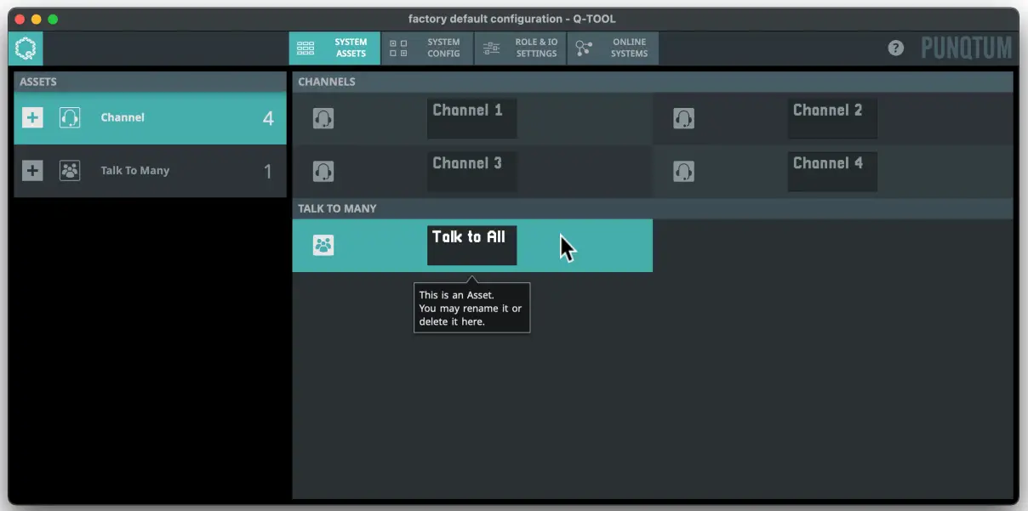
Task: Click the headset icon beside Channel 3
Action: [323, 171]
